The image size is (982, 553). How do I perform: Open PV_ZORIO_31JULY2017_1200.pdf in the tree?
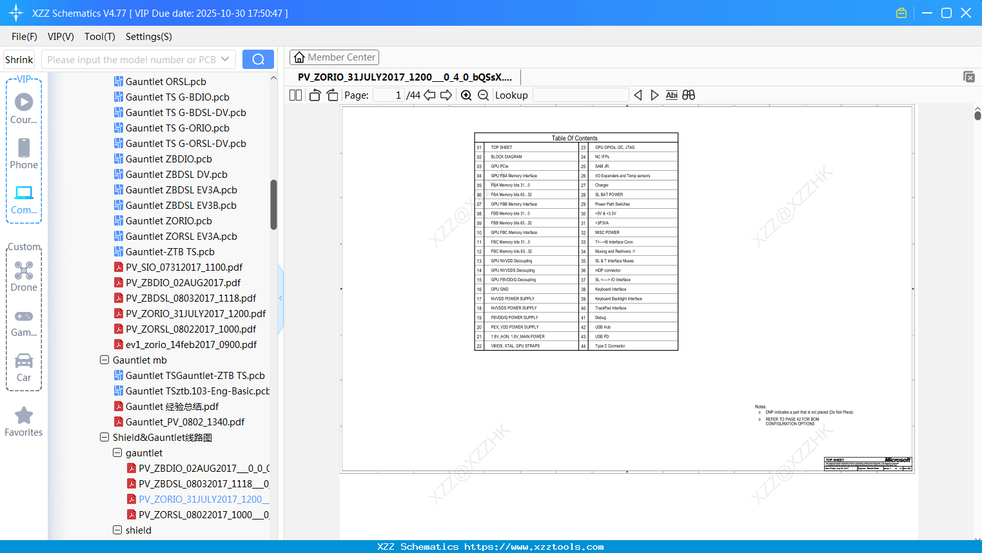(x=195, y=314)
